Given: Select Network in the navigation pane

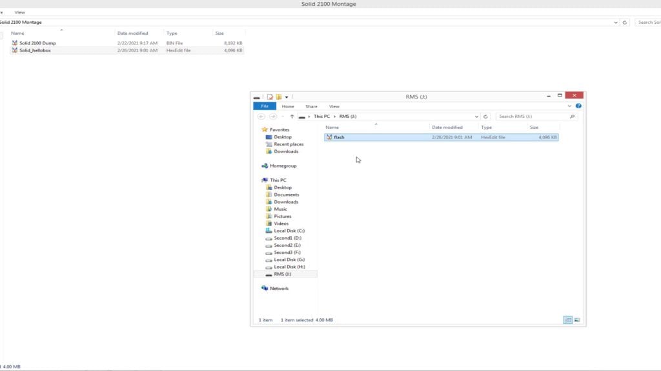Looking at the screenshot, I should coord(279,289).
